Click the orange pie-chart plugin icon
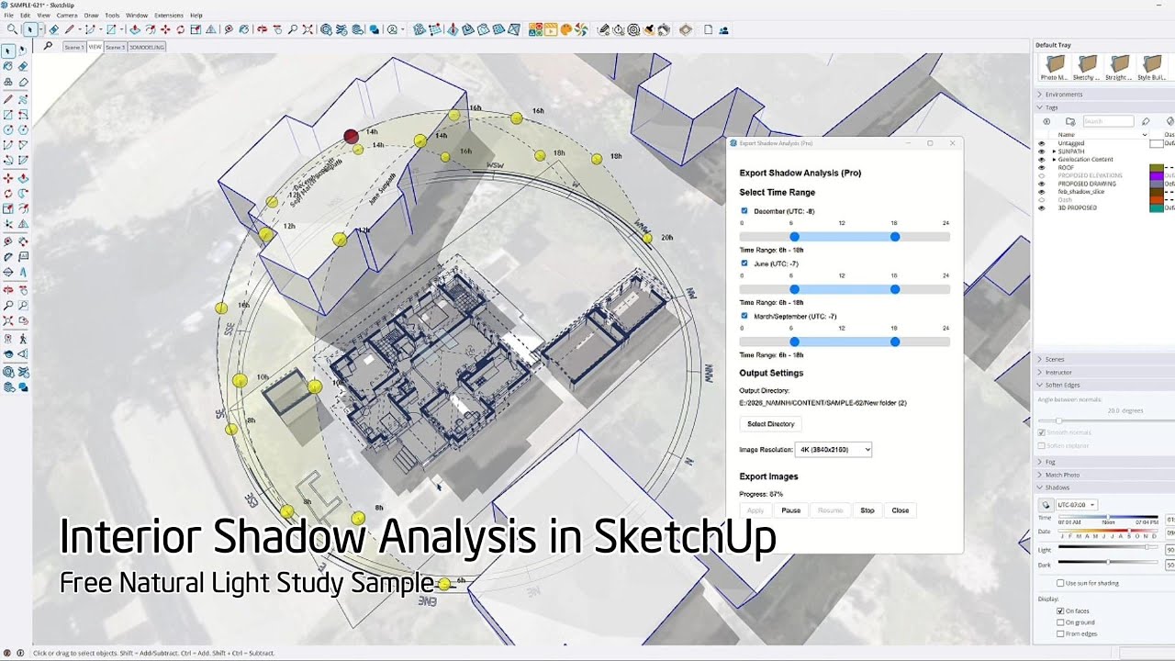The width and height of the screenshot is (1175, 661). [x=566, y=29]
